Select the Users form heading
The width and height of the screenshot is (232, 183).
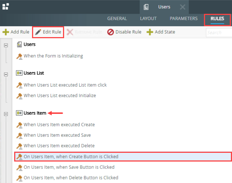[30, 44]
